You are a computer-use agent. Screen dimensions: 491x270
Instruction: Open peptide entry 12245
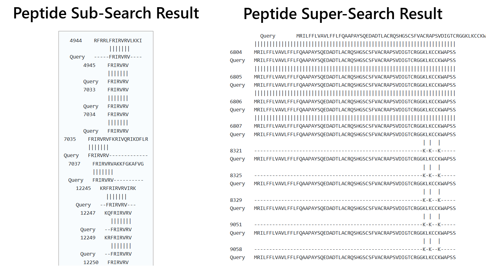coord(83,188)
